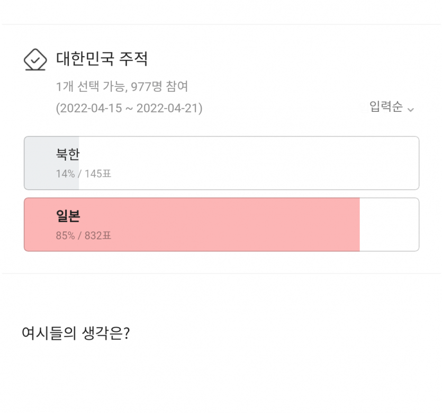Click the 2022-04-21 poll end date
This screenshot has height=413, width=442.
coord(167,109)
